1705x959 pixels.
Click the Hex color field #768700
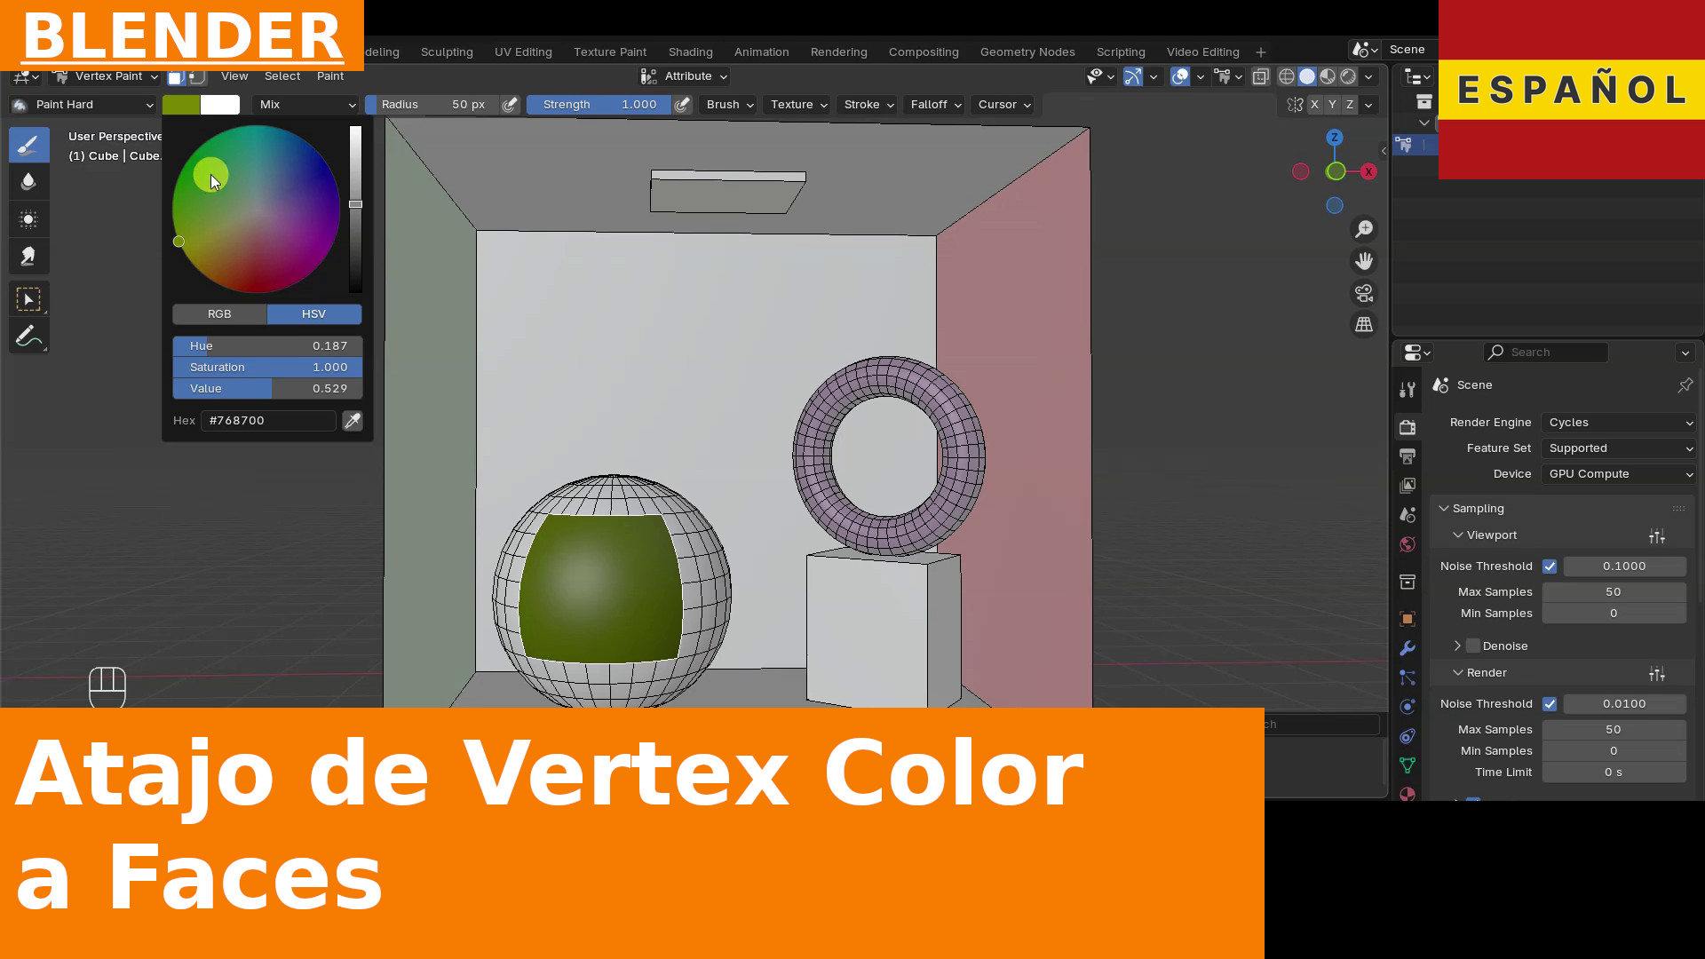(268, 421)
